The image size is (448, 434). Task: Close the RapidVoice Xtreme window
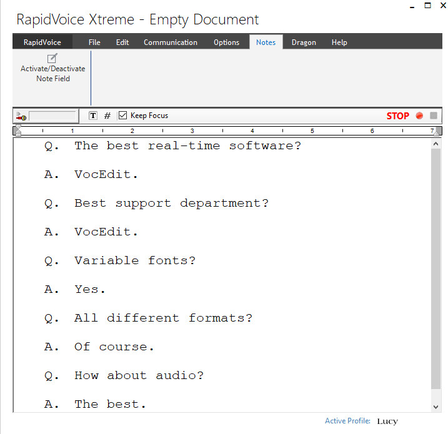(x=443, y=6)
